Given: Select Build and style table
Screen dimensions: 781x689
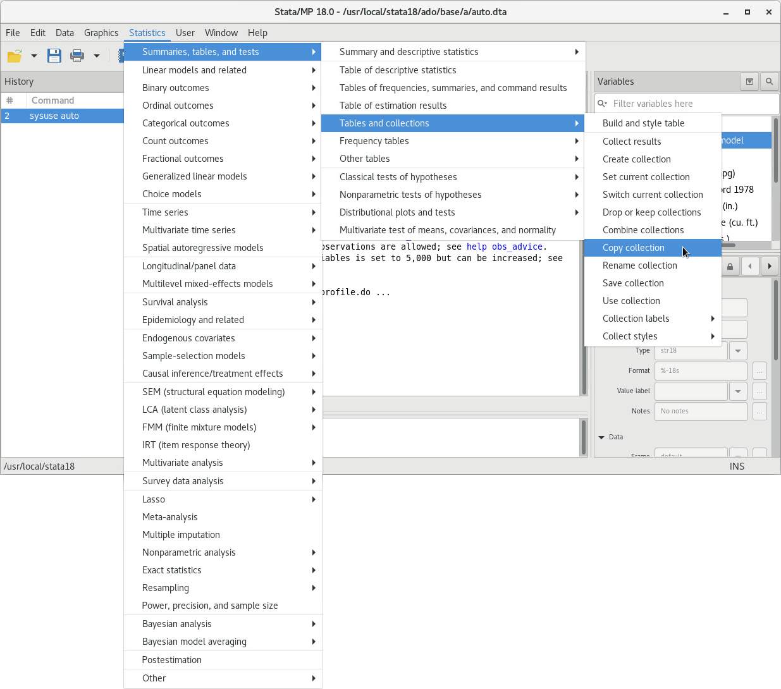Looking at the screenshot, I should tap(653, 123).
